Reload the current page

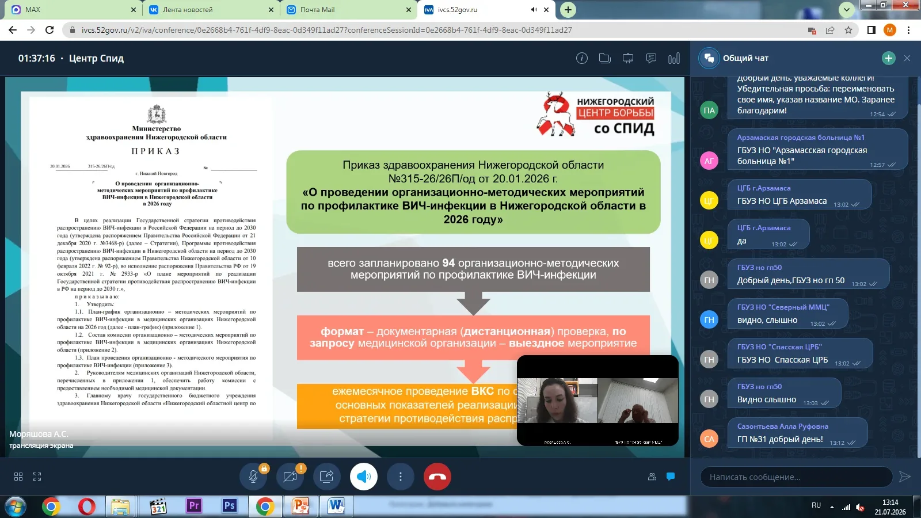point(50,30)
